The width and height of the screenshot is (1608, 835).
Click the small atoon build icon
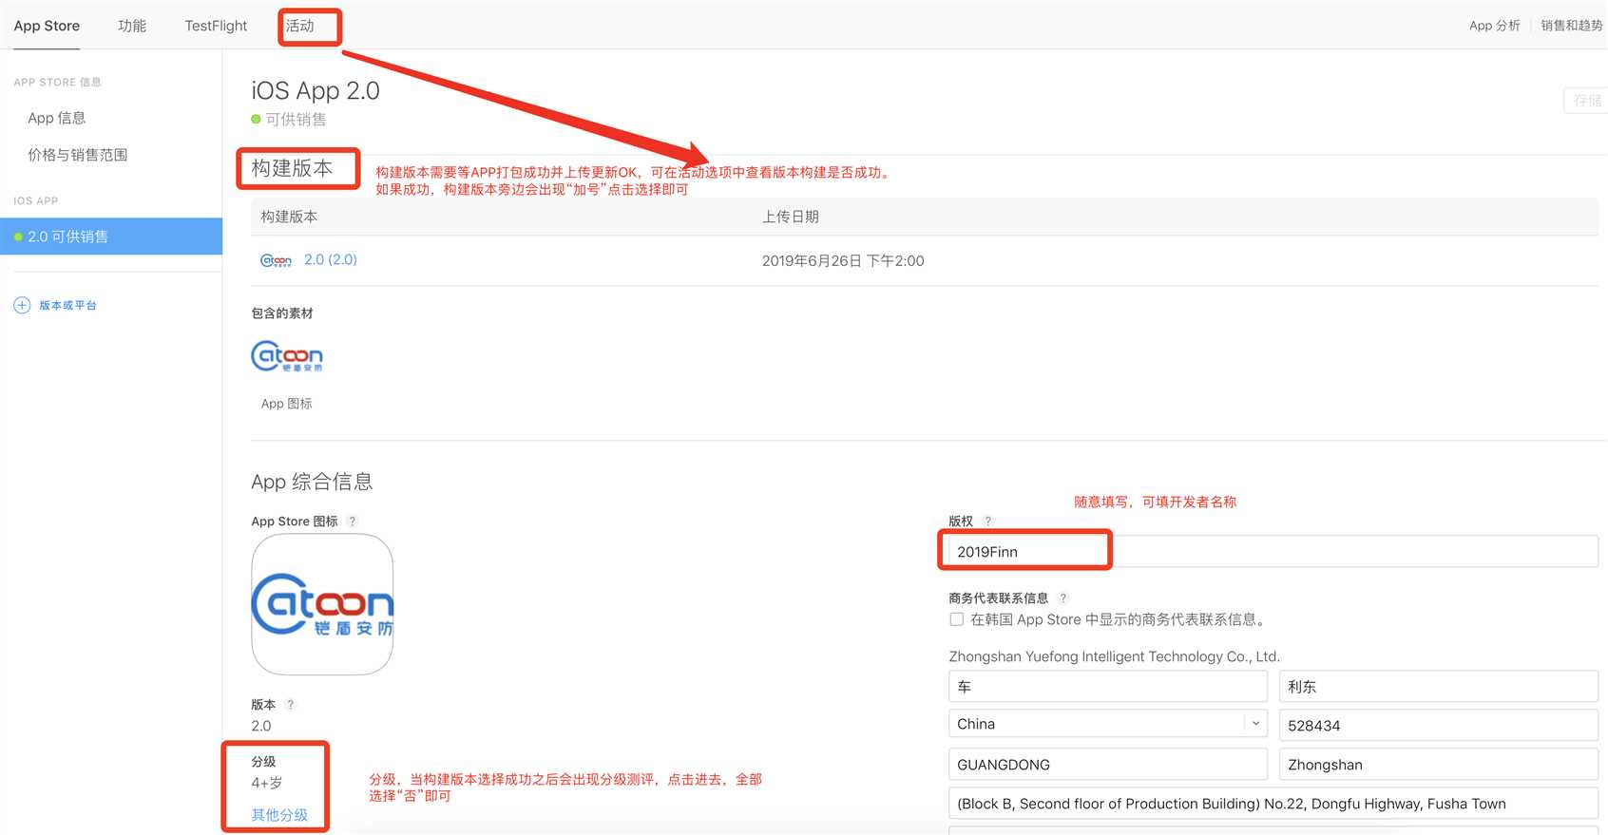click(x=276, y=260)
